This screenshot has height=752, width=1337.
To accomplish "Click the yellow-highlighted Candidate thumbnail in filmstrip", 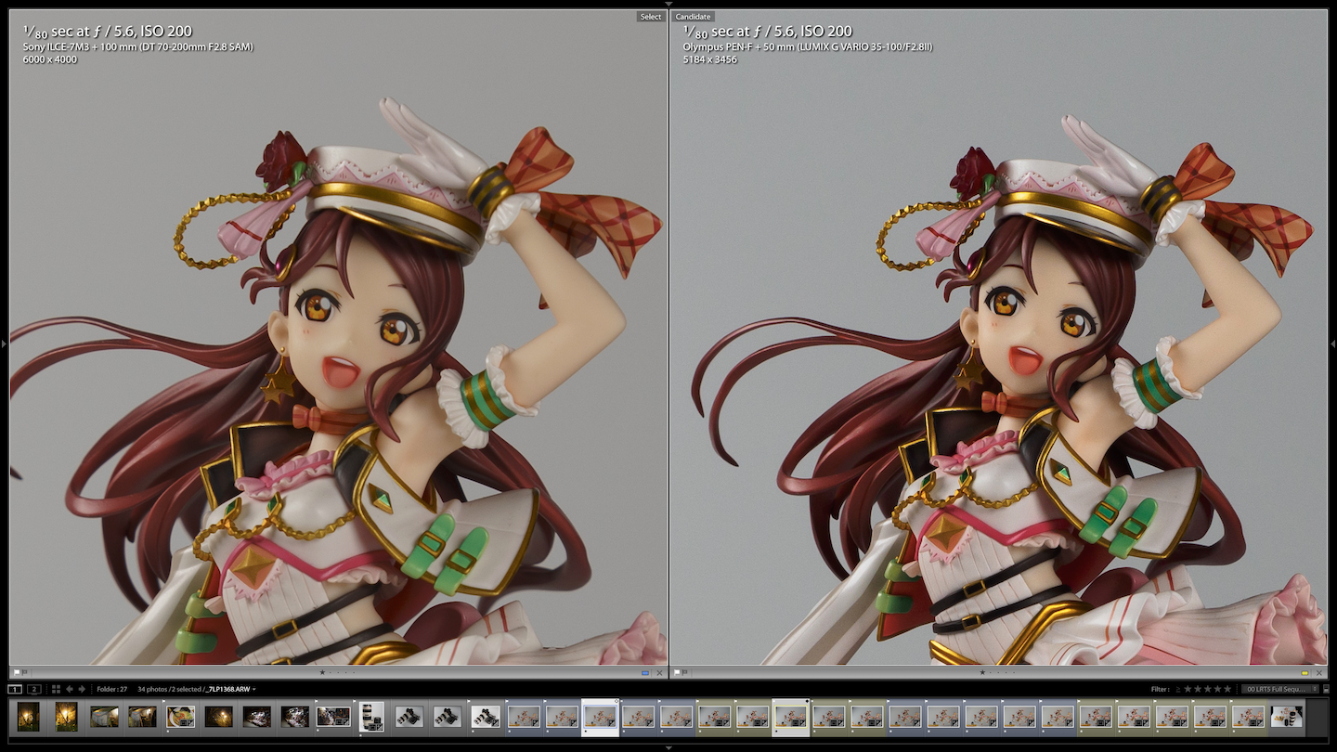I will 791,716.
